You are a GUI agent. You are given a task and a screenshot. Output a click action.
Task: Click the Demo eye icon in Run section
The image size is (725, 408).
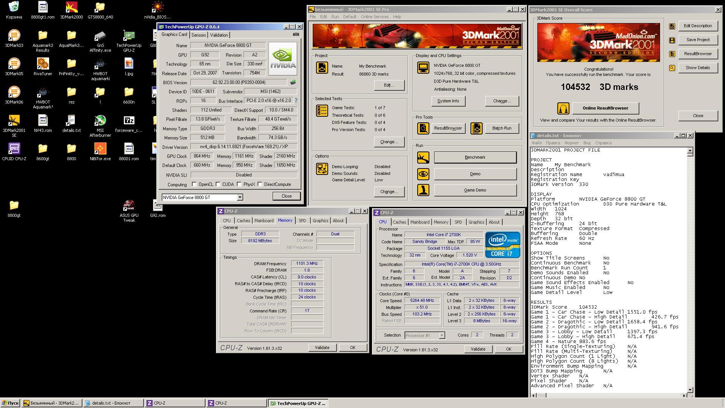423,174
